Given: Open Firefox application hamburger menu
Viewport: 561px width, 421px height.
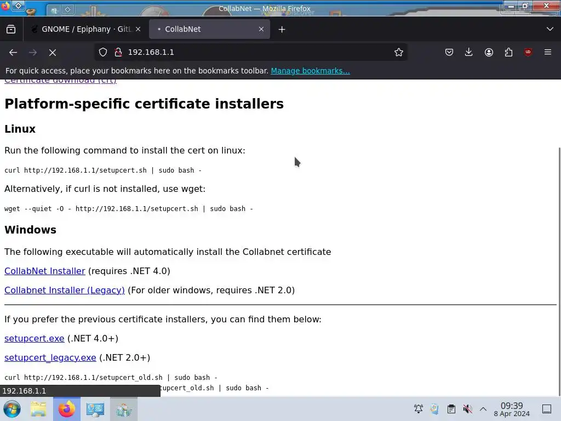Looking at the screenshot, I should coord(548,52).
